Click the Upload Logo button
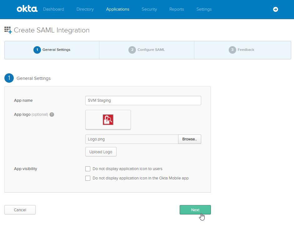The height and width of the screenshot is (225, 294). coord(101,152)
